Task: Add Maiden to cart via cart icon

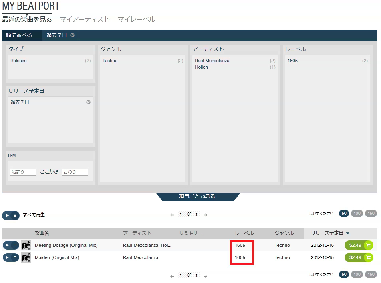Action: (x=369, y=257)
